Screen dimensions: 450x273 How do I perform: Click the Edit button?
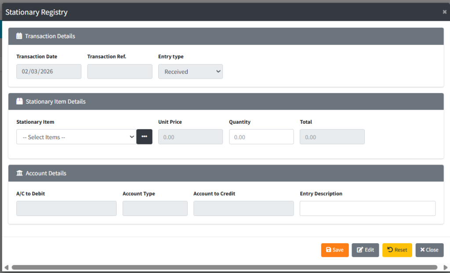tap(365, 250)
